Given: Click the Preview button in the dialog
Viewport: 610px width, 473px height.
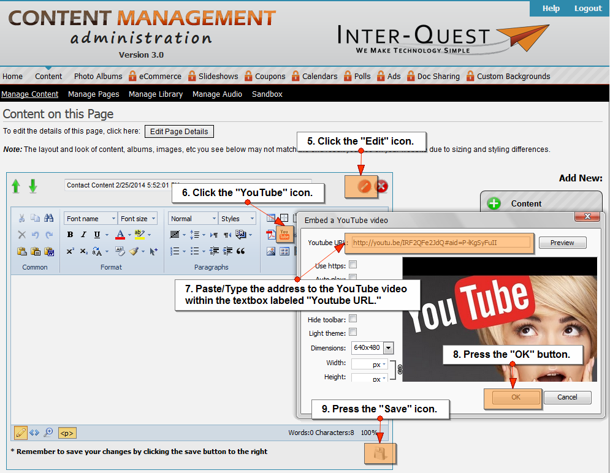Looking at the screenshot, I should [562, 243].
